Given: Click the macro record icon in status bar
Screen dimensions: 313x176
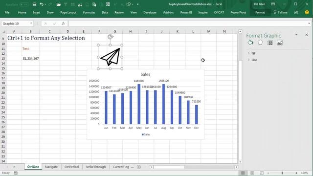Looking at the screenshot, I should 16,173.
